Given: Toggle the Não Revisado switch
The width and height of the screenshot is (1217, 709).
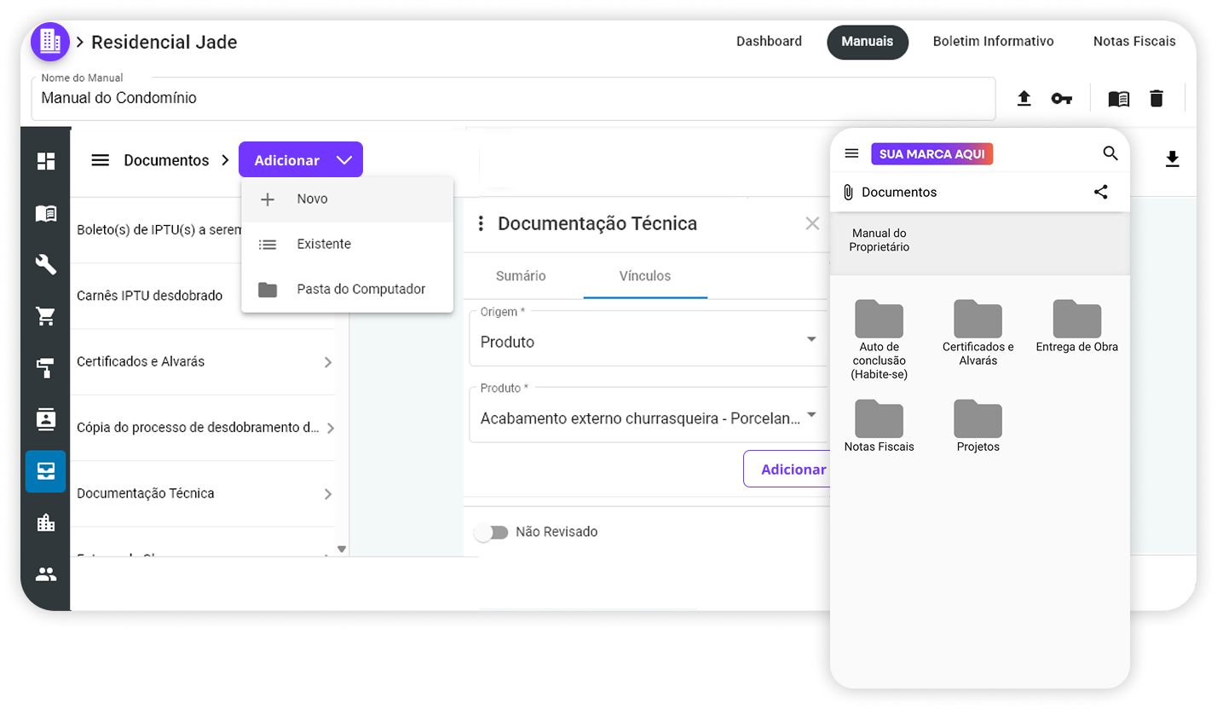Looking at the screenshot, I should pyautogui.click(x=491, y=533).
